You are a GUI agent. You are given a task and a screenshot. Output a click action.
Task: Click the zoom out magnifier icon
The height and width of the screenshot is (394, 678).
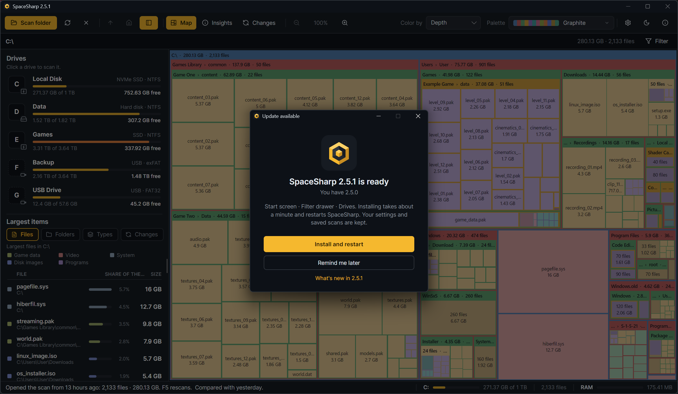click(296, 23)
